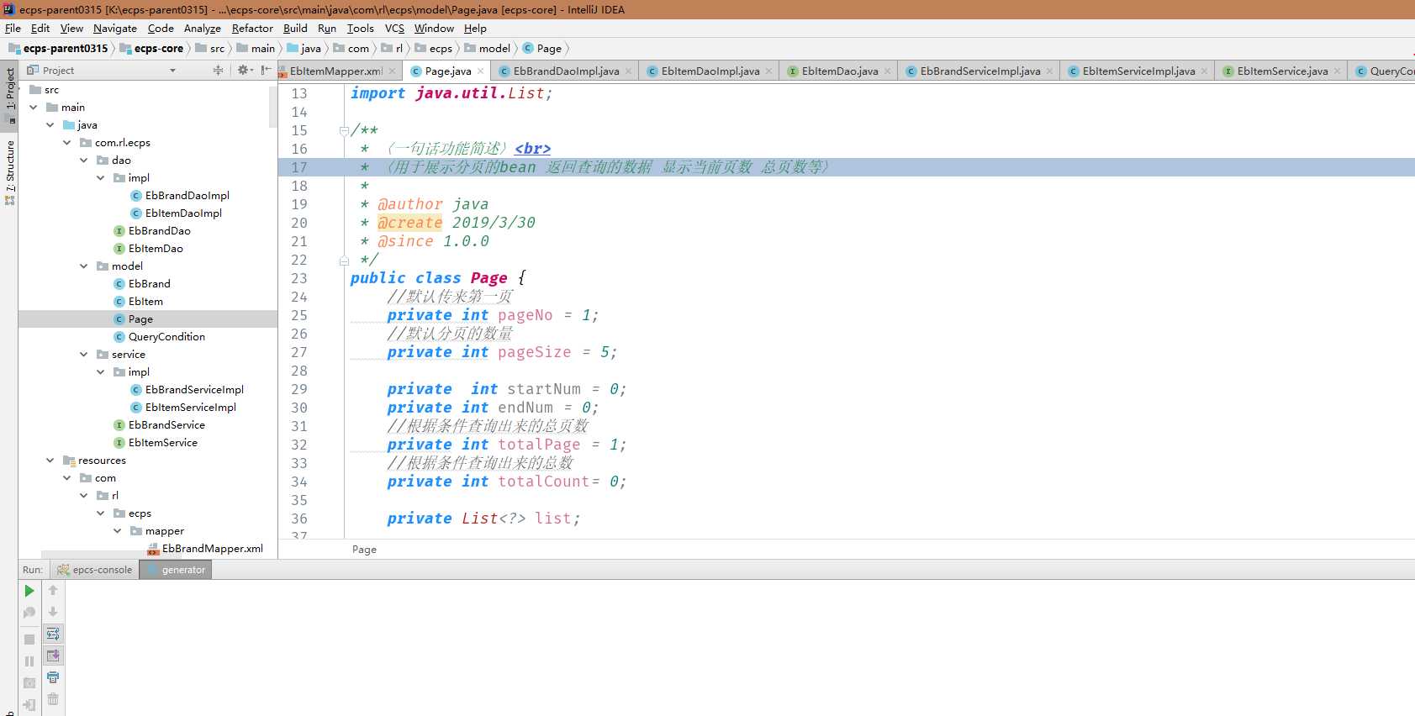Open the Project view dropdown arrow
Image resolution: width=1415 pixels, height=716 pixels.
click(x=172, y=71)
